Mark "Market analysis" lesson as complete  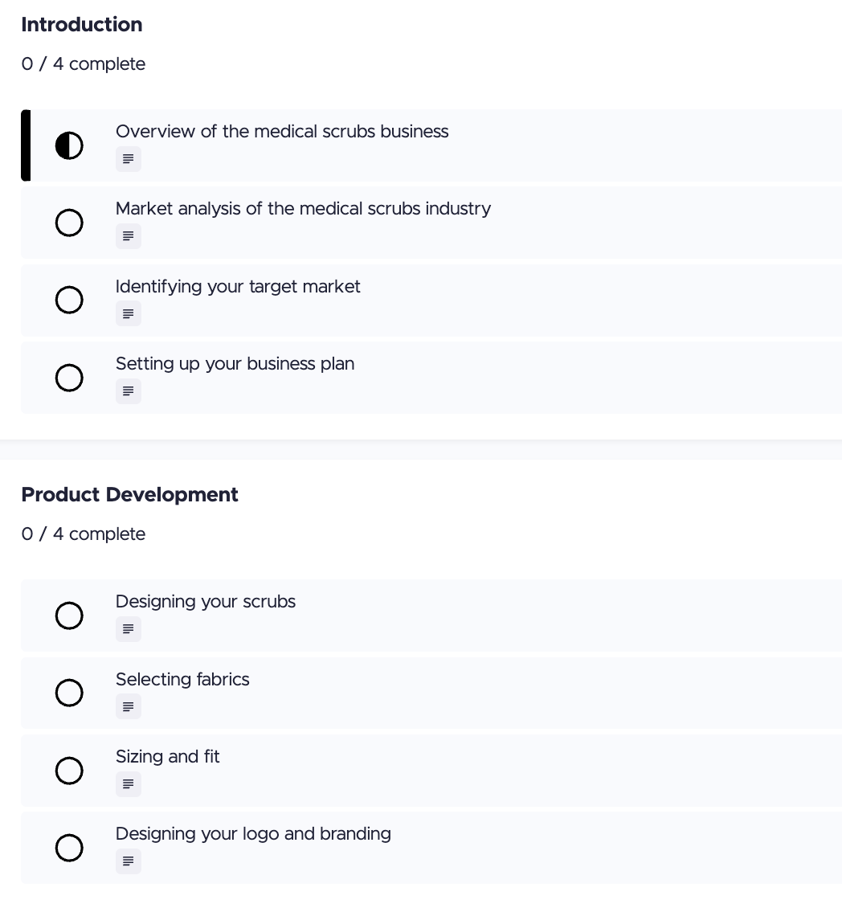point(69,223)
